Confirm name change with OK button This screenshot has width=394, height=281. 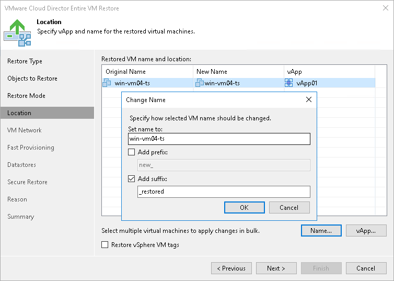coord(244,208)
